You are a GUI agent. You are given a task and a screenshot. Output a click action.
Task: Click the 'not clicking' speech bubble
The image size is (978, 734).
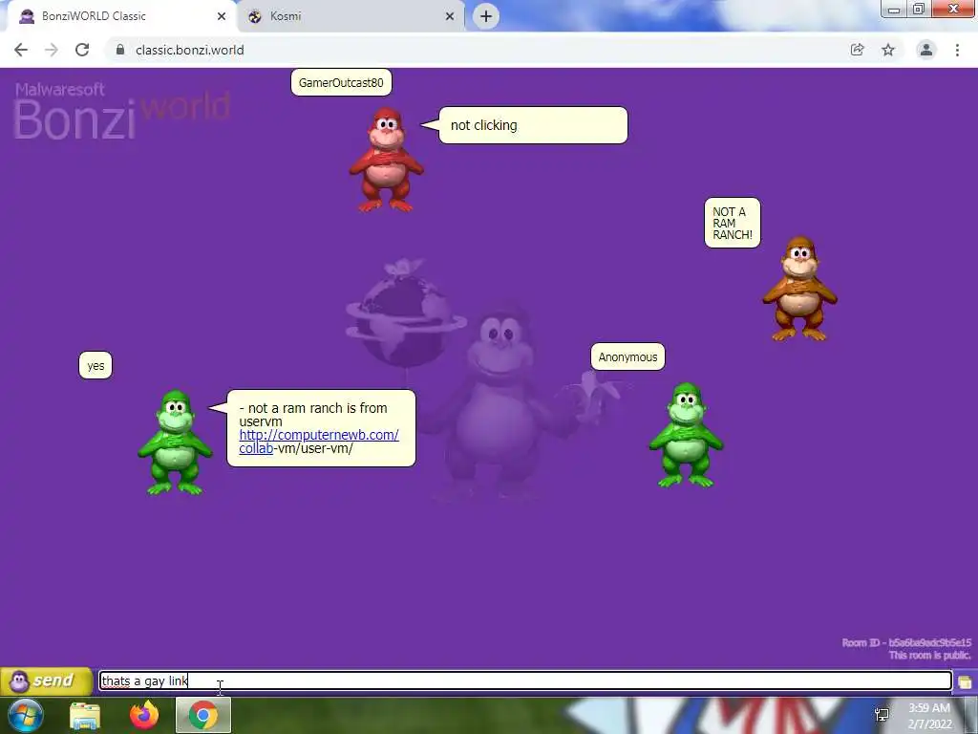click(533, 125)
